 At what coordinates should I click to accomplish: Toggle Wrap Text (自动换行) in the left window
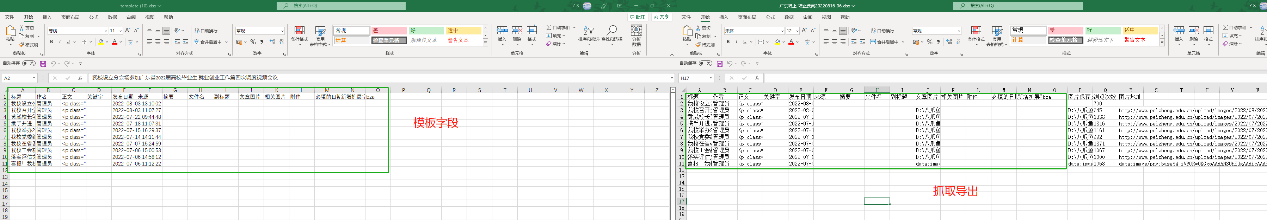pyautogui.click(x=205, y=30)
